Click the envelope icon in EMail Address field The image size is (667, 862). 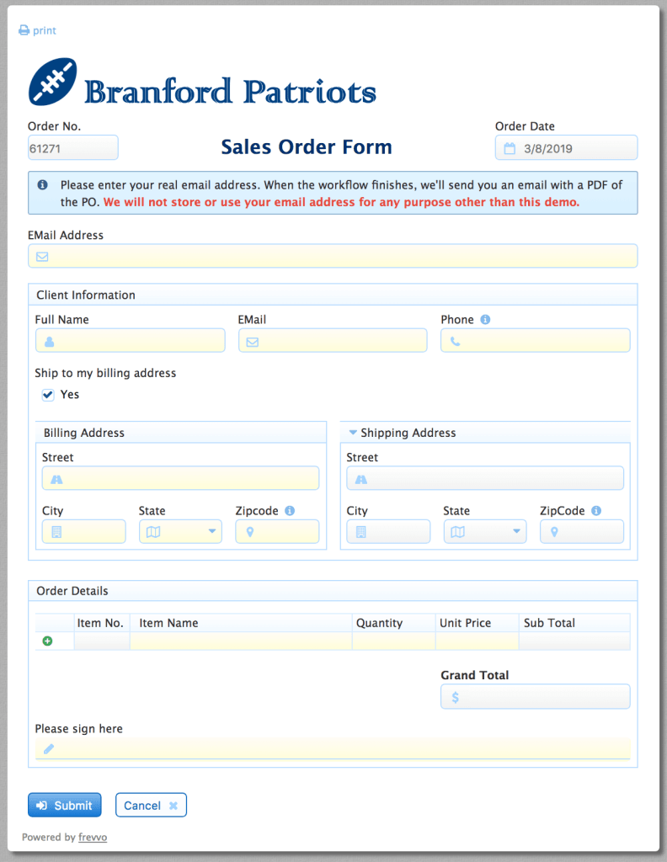click(x=42, y=257)
